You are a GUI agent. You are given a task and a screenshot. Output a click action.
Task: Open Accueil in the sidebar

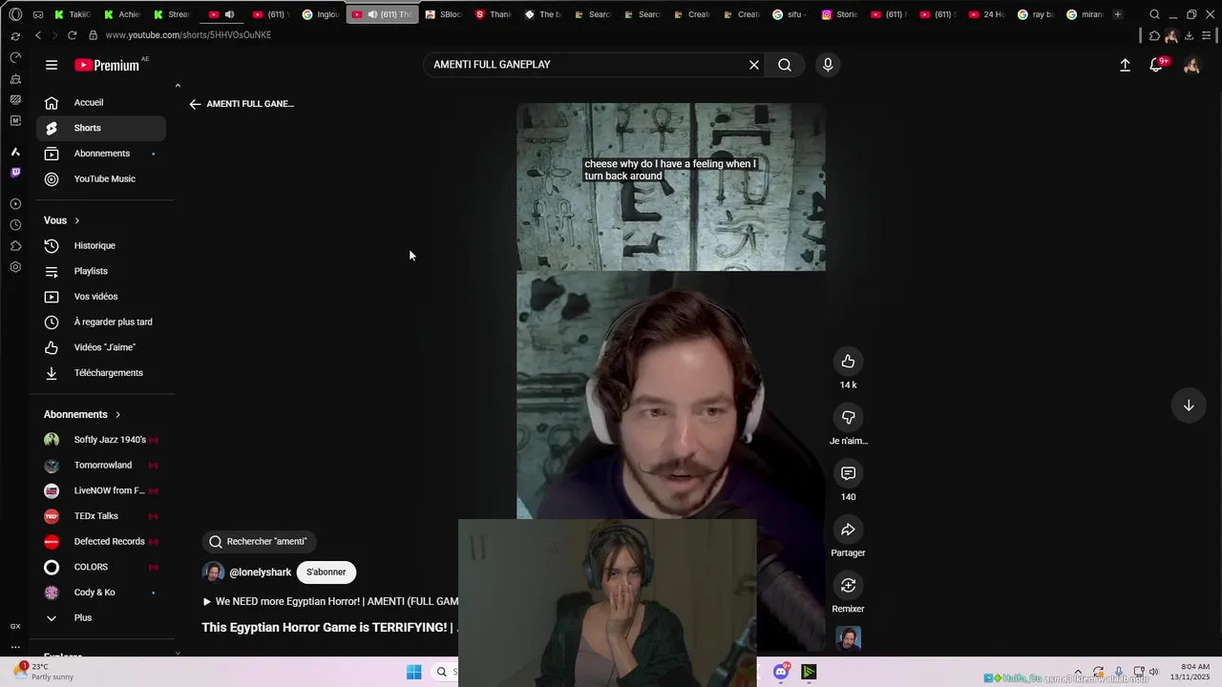101,102
